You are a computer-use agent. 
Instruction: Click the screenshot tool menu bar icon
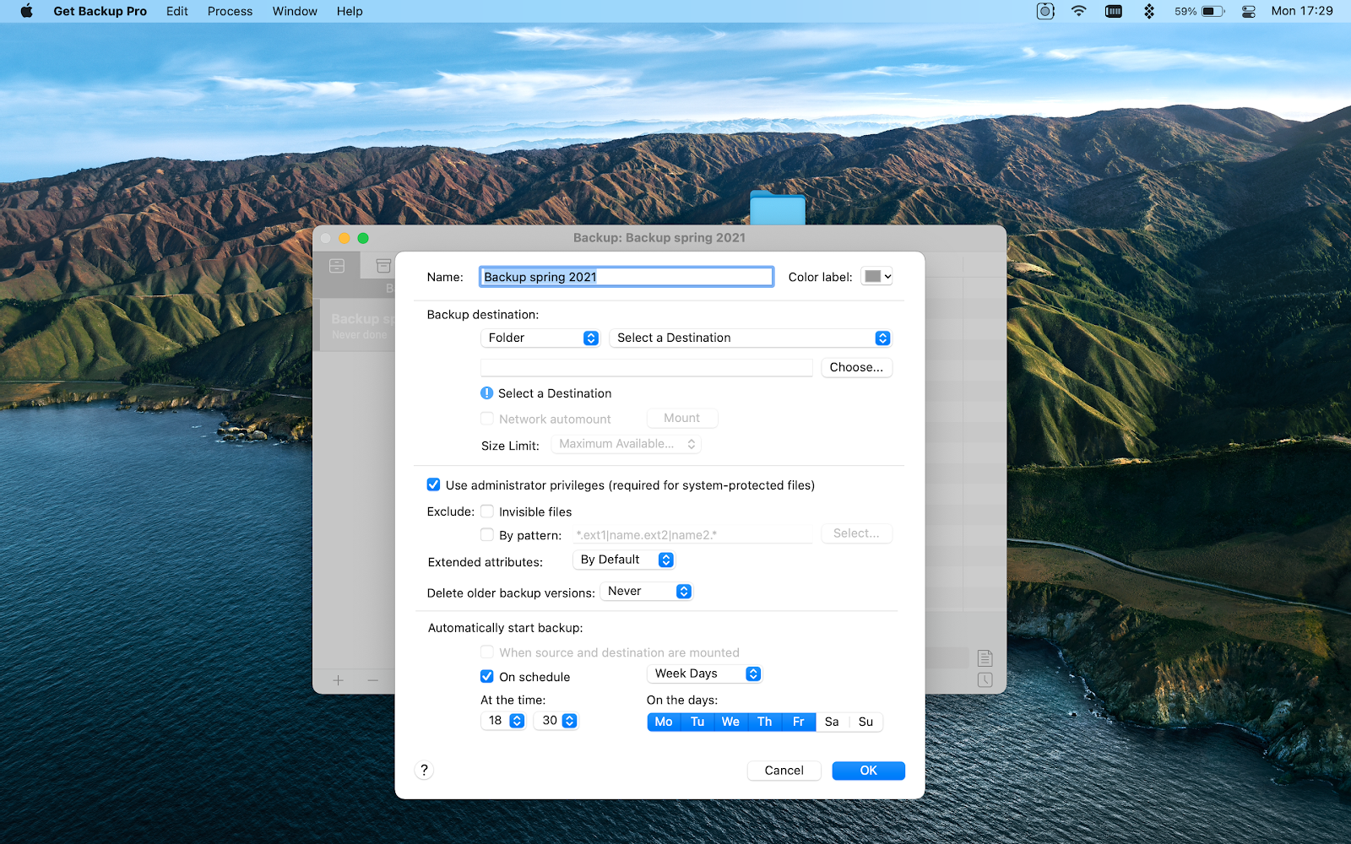coord(1045,11)
